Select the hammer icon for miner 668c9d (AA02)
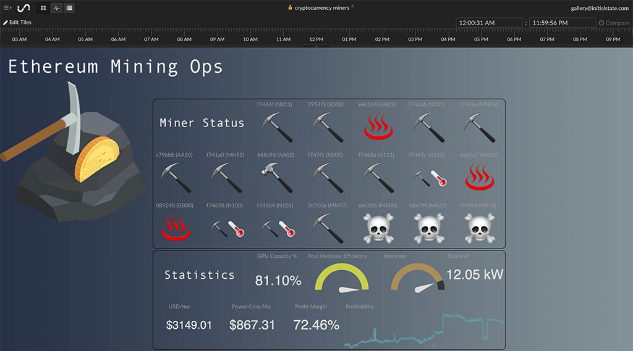The image size is (633, 351). (275, 178)
